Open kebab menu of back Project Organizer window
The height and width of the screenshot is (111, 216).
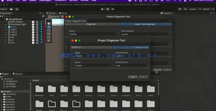170,21
